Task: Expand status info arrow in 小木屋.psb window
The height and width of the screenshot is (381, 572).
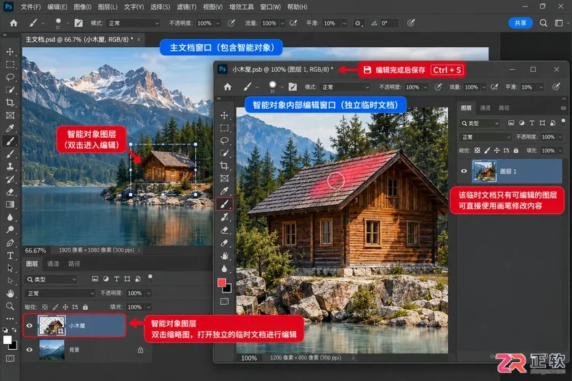Action: [353, 358]
